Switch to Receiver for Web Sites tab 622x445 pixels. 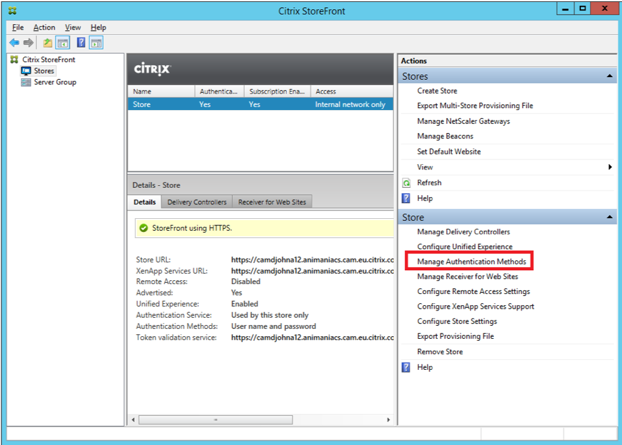pos(272,202)
